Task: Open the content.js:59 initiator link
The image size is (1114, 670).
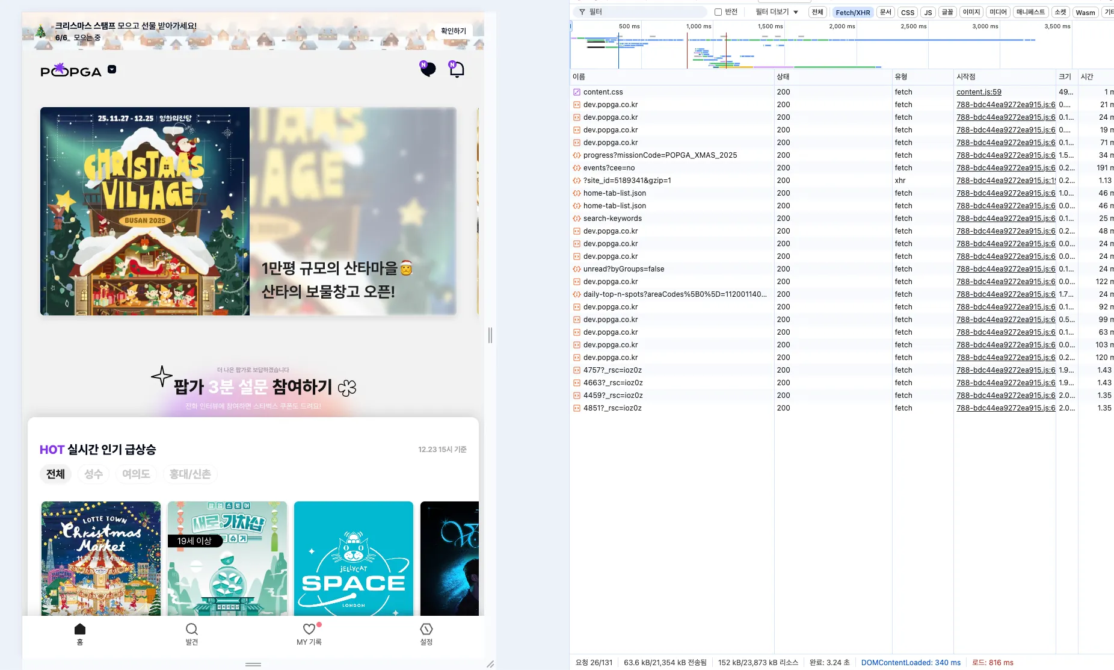Action: pyautogui.click(x=982, y=92)
